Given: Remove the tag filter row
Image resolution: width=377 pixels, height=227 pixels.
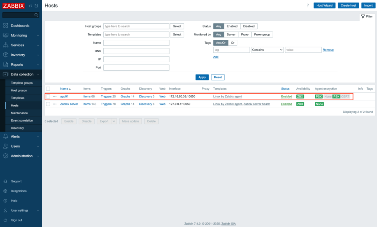Looking at the screenshot, I should [328, 50].
